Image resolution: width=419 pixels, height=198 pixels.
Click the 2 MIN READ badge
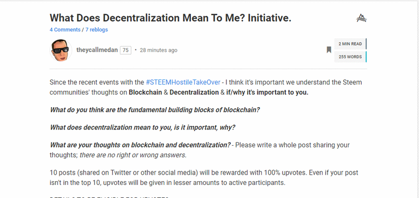click(x=350, y=44)
